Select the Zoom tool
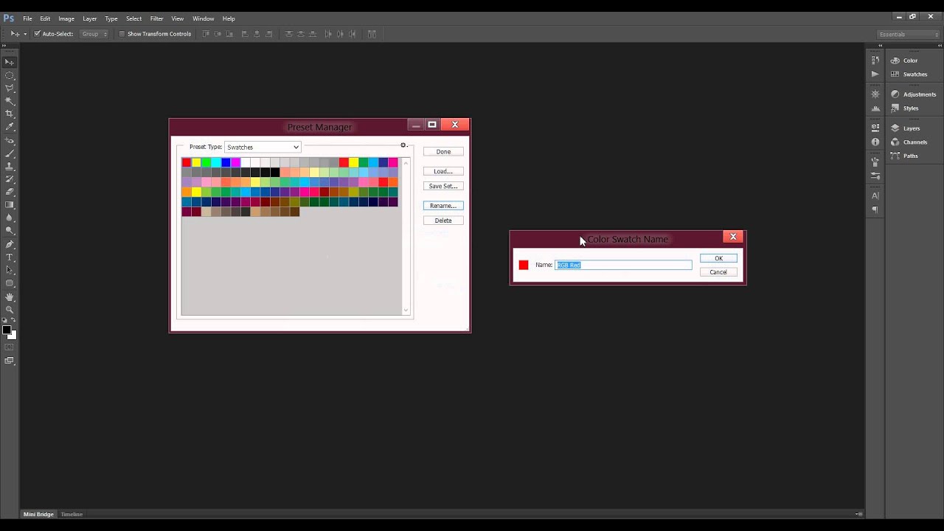 (x=10, y=309)
